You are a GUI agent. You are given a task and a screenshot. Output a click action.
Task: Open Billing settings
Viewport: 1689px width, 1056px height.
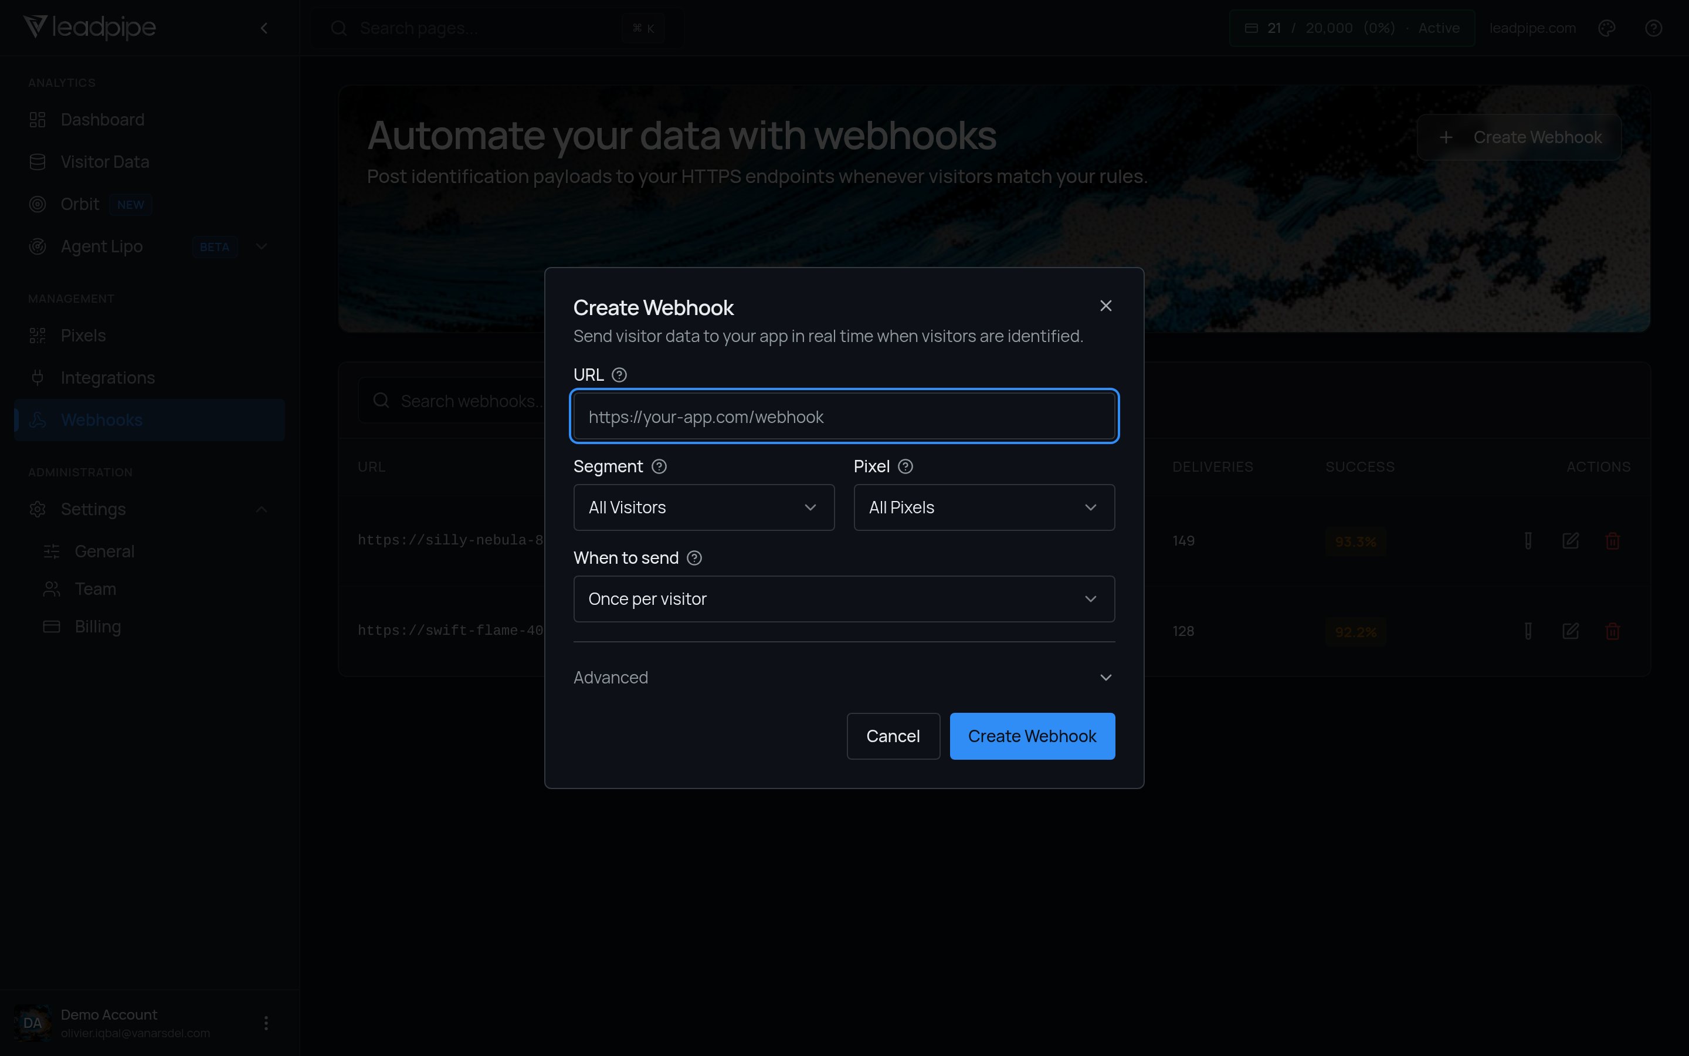pos(157,627)
